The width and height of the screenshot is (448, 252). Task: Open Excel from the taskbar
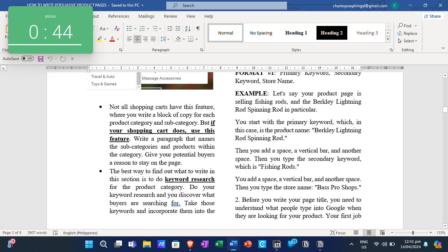[x=219, y=244]
